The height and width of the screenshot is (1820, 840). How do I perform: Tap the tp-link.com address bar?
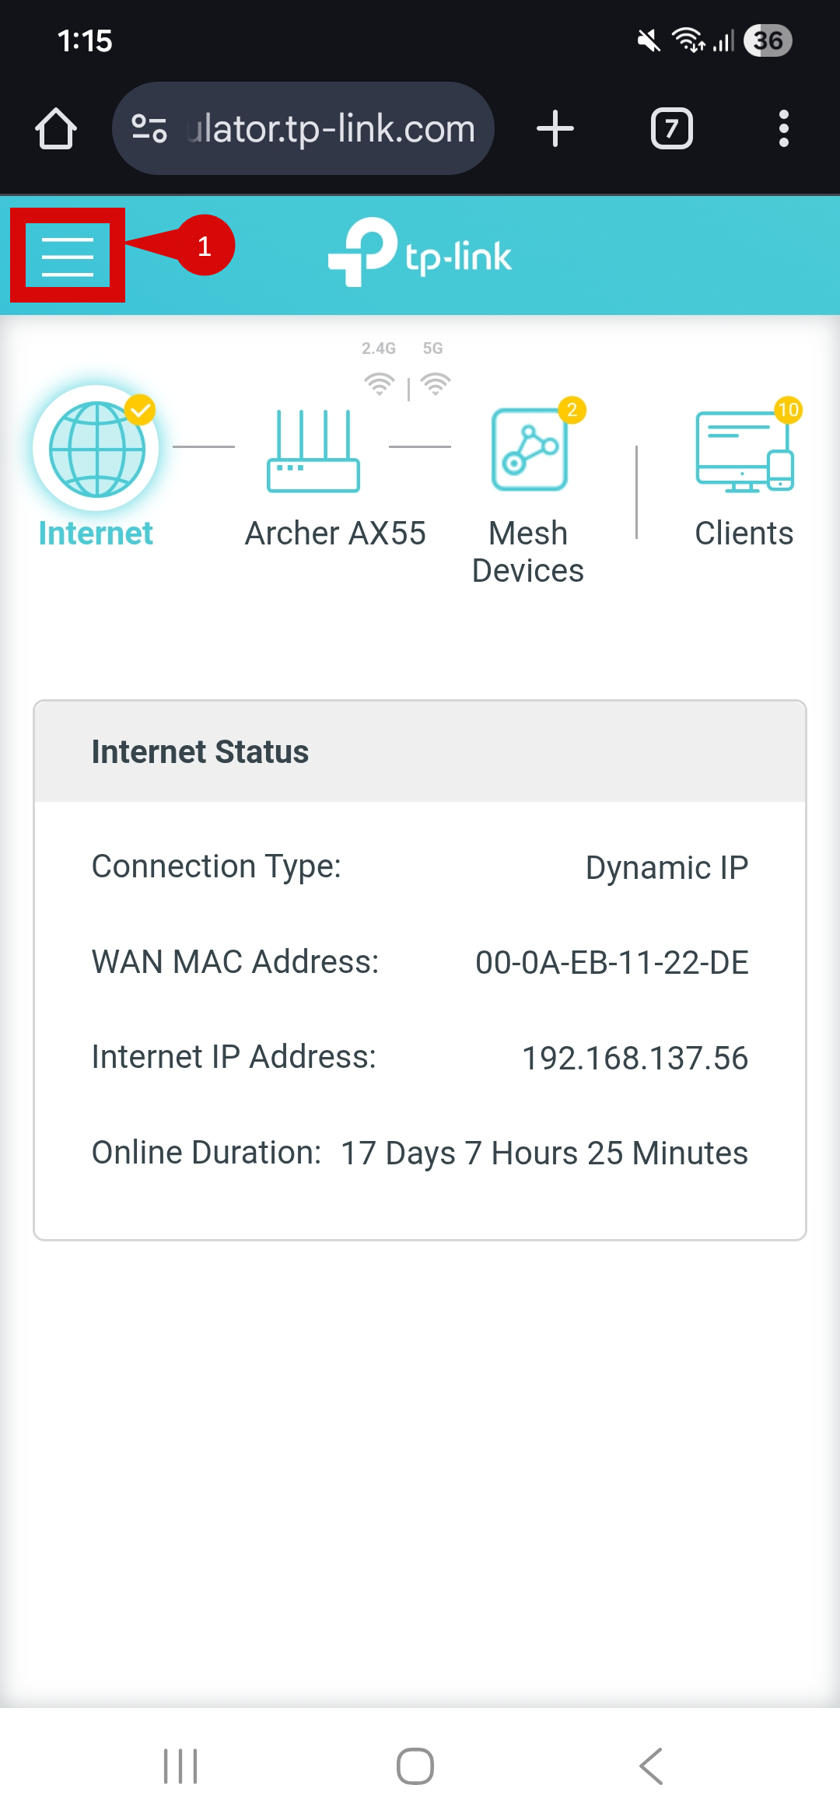tap(331, 128)
